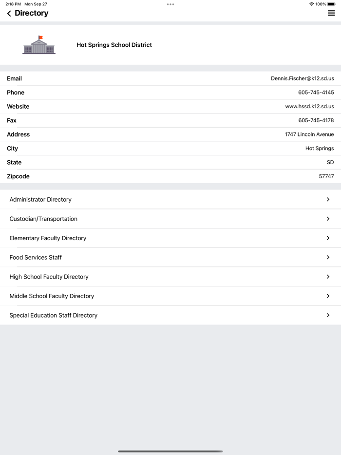
Task: Call phone number 605-745-4145
Action: (x=316, y=93)
